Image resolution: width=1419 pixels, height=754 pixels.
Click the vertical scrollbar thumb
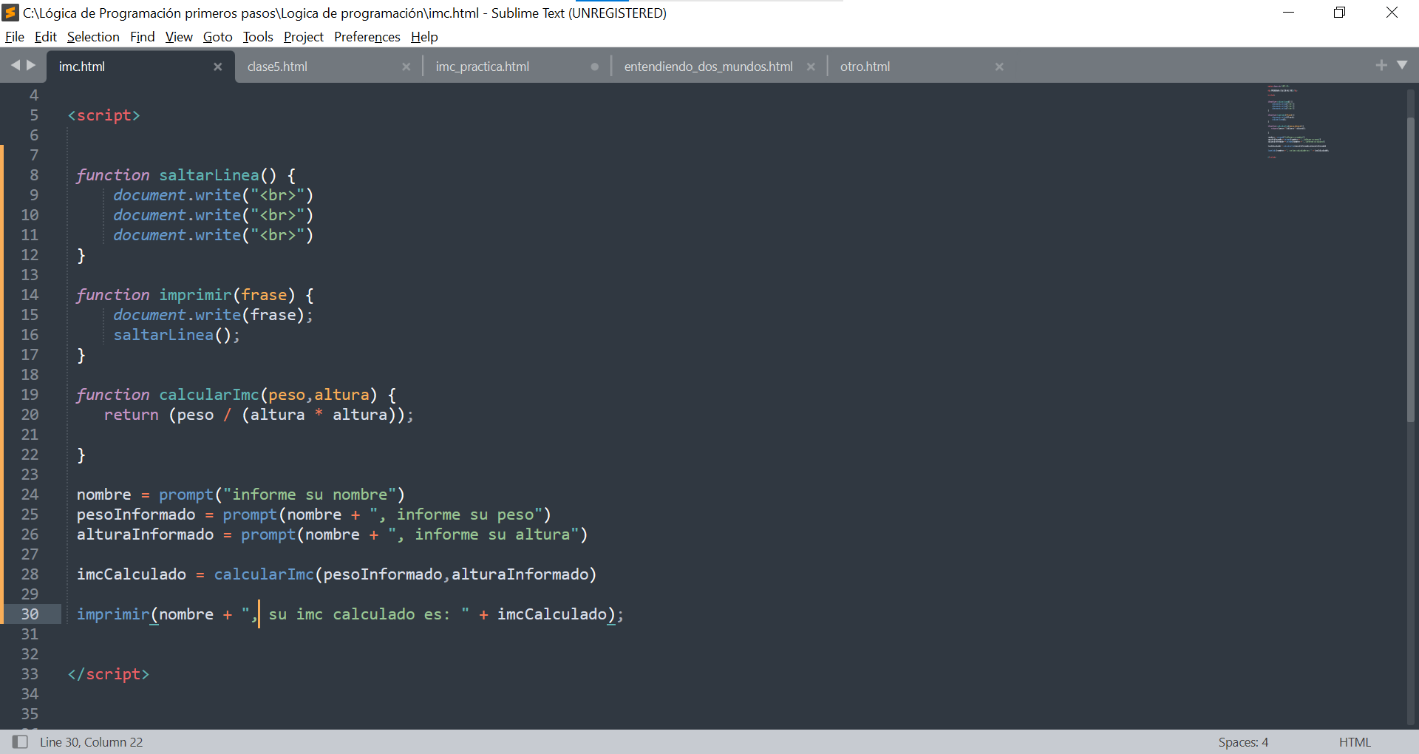pos(1411,270)
